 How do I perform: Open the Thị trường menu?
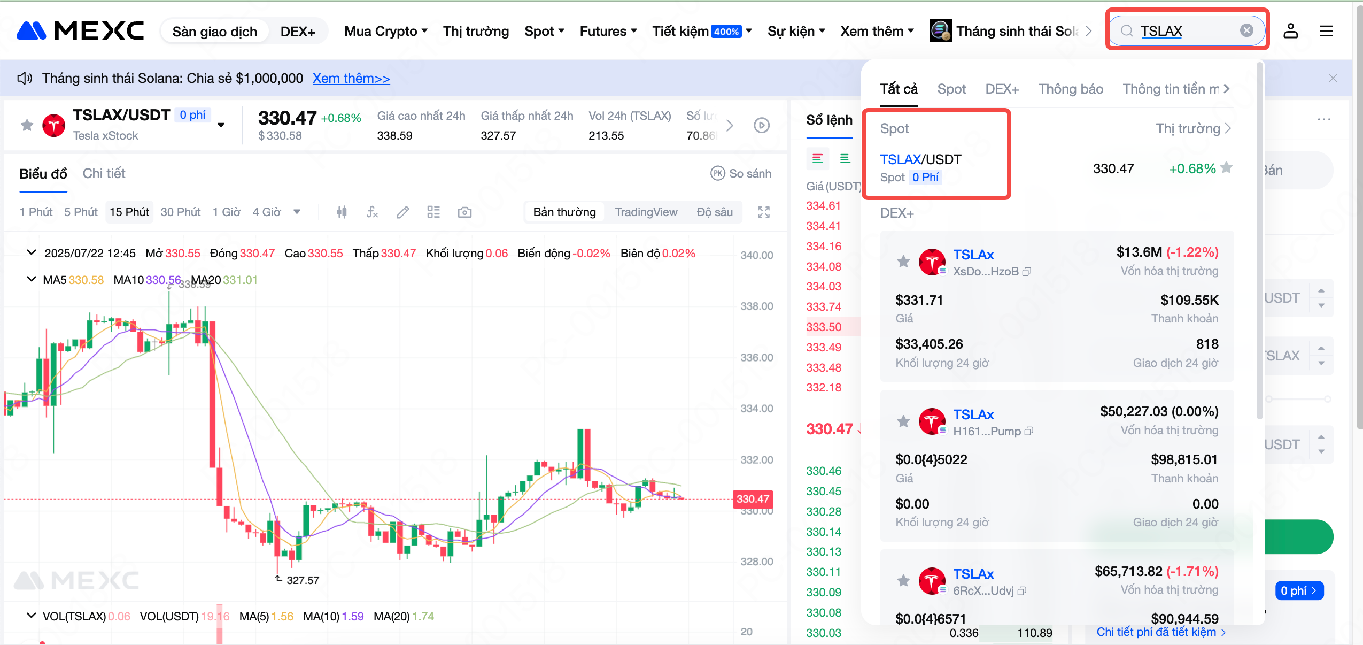click(x=476, y=31)
